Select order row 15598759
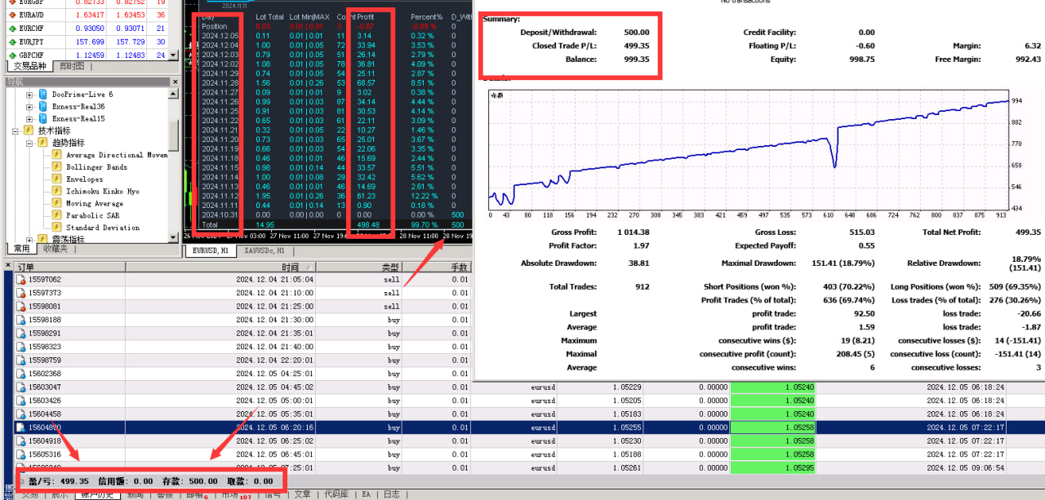 (243, 361)
